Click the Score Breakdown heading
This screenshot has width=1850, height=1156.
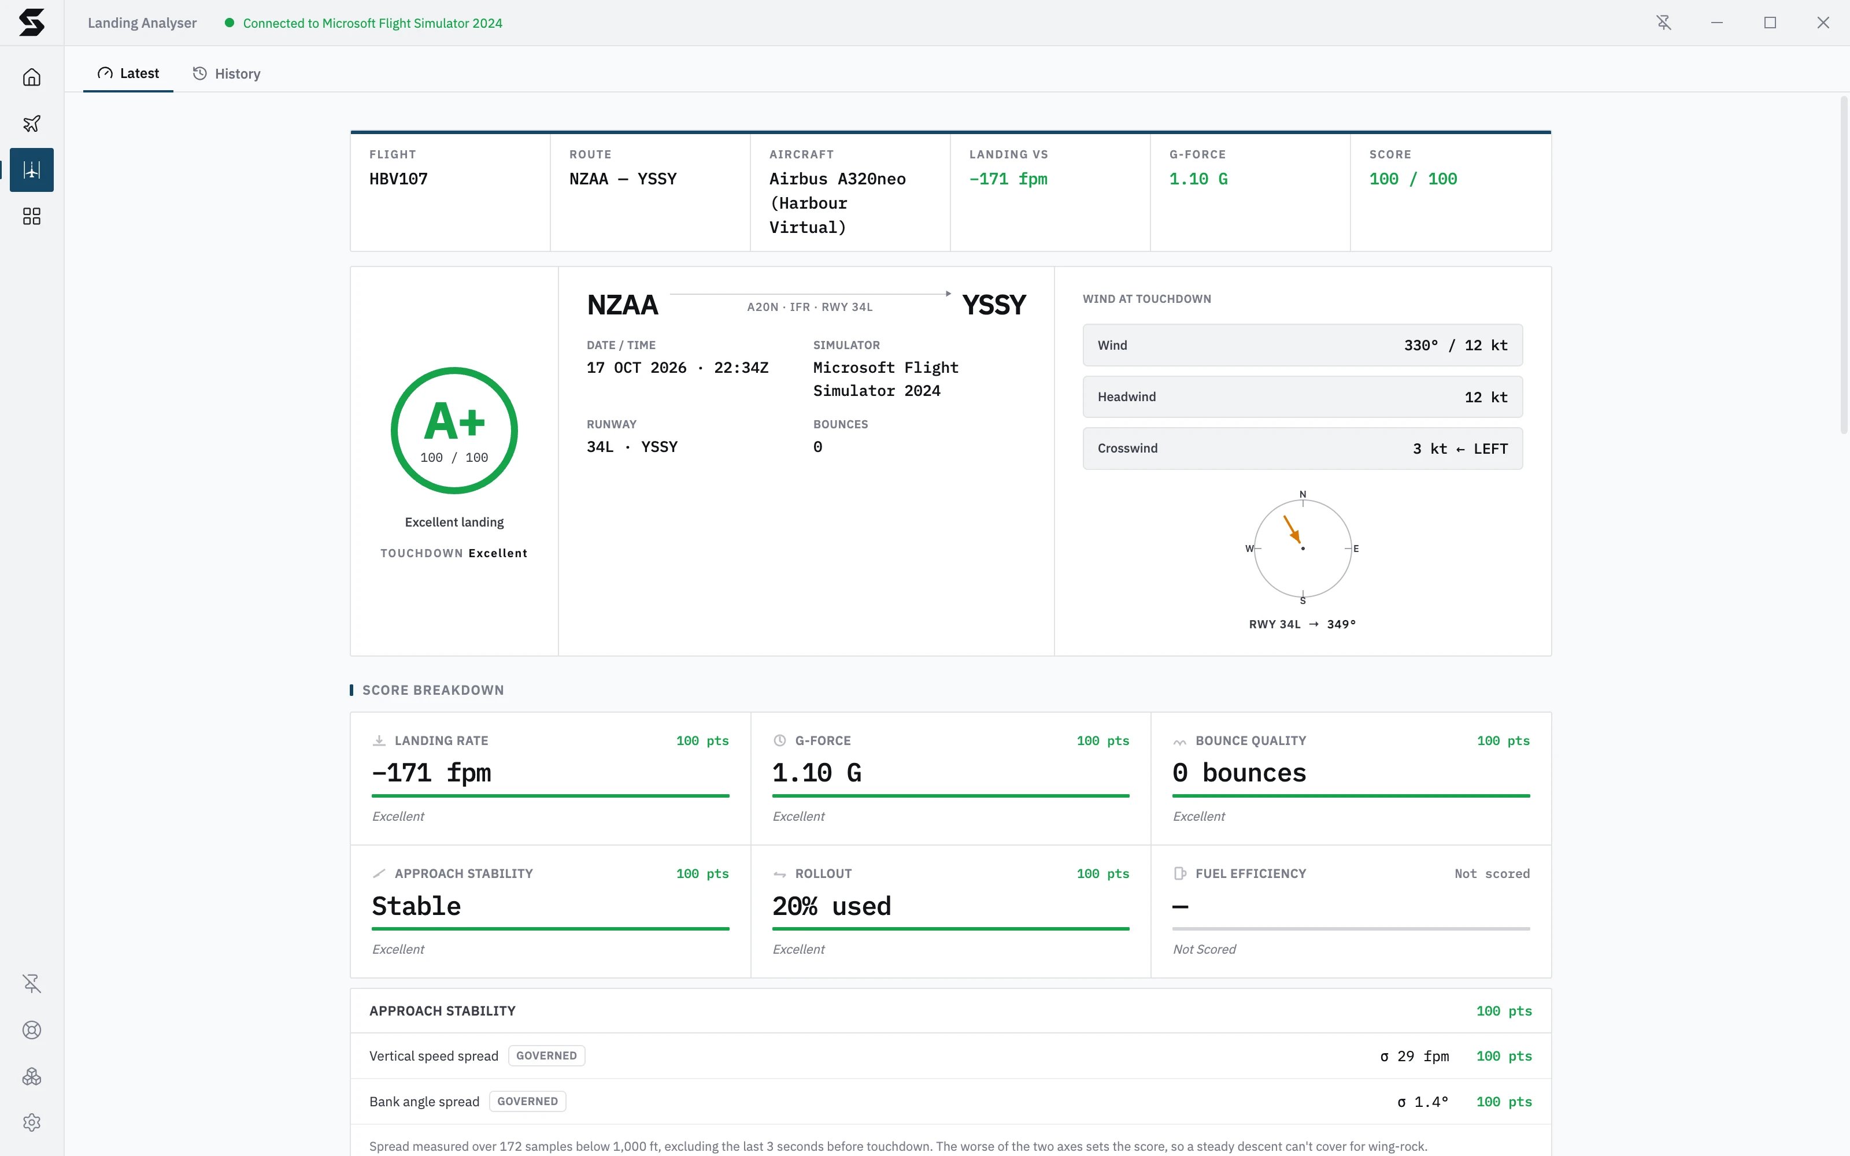pyautogui.click(x=432, y=690)
